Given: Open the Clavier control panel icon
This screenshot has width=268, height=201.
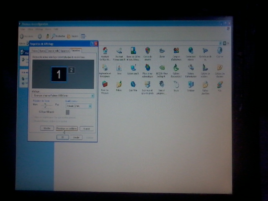Looking at the screenshot, I should click(162, 53).
